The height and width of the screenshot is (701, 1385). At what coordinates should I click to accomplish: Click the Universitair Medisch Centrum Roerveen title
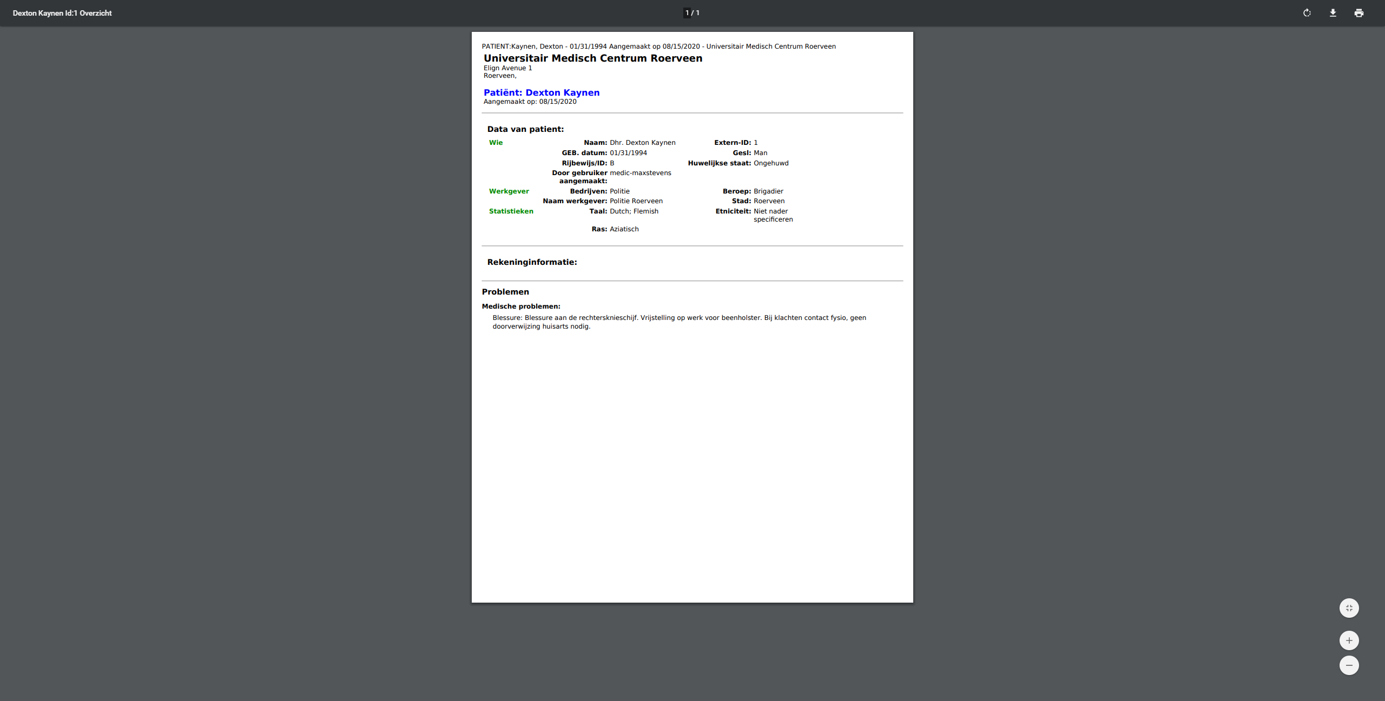[x=593, y=58]
